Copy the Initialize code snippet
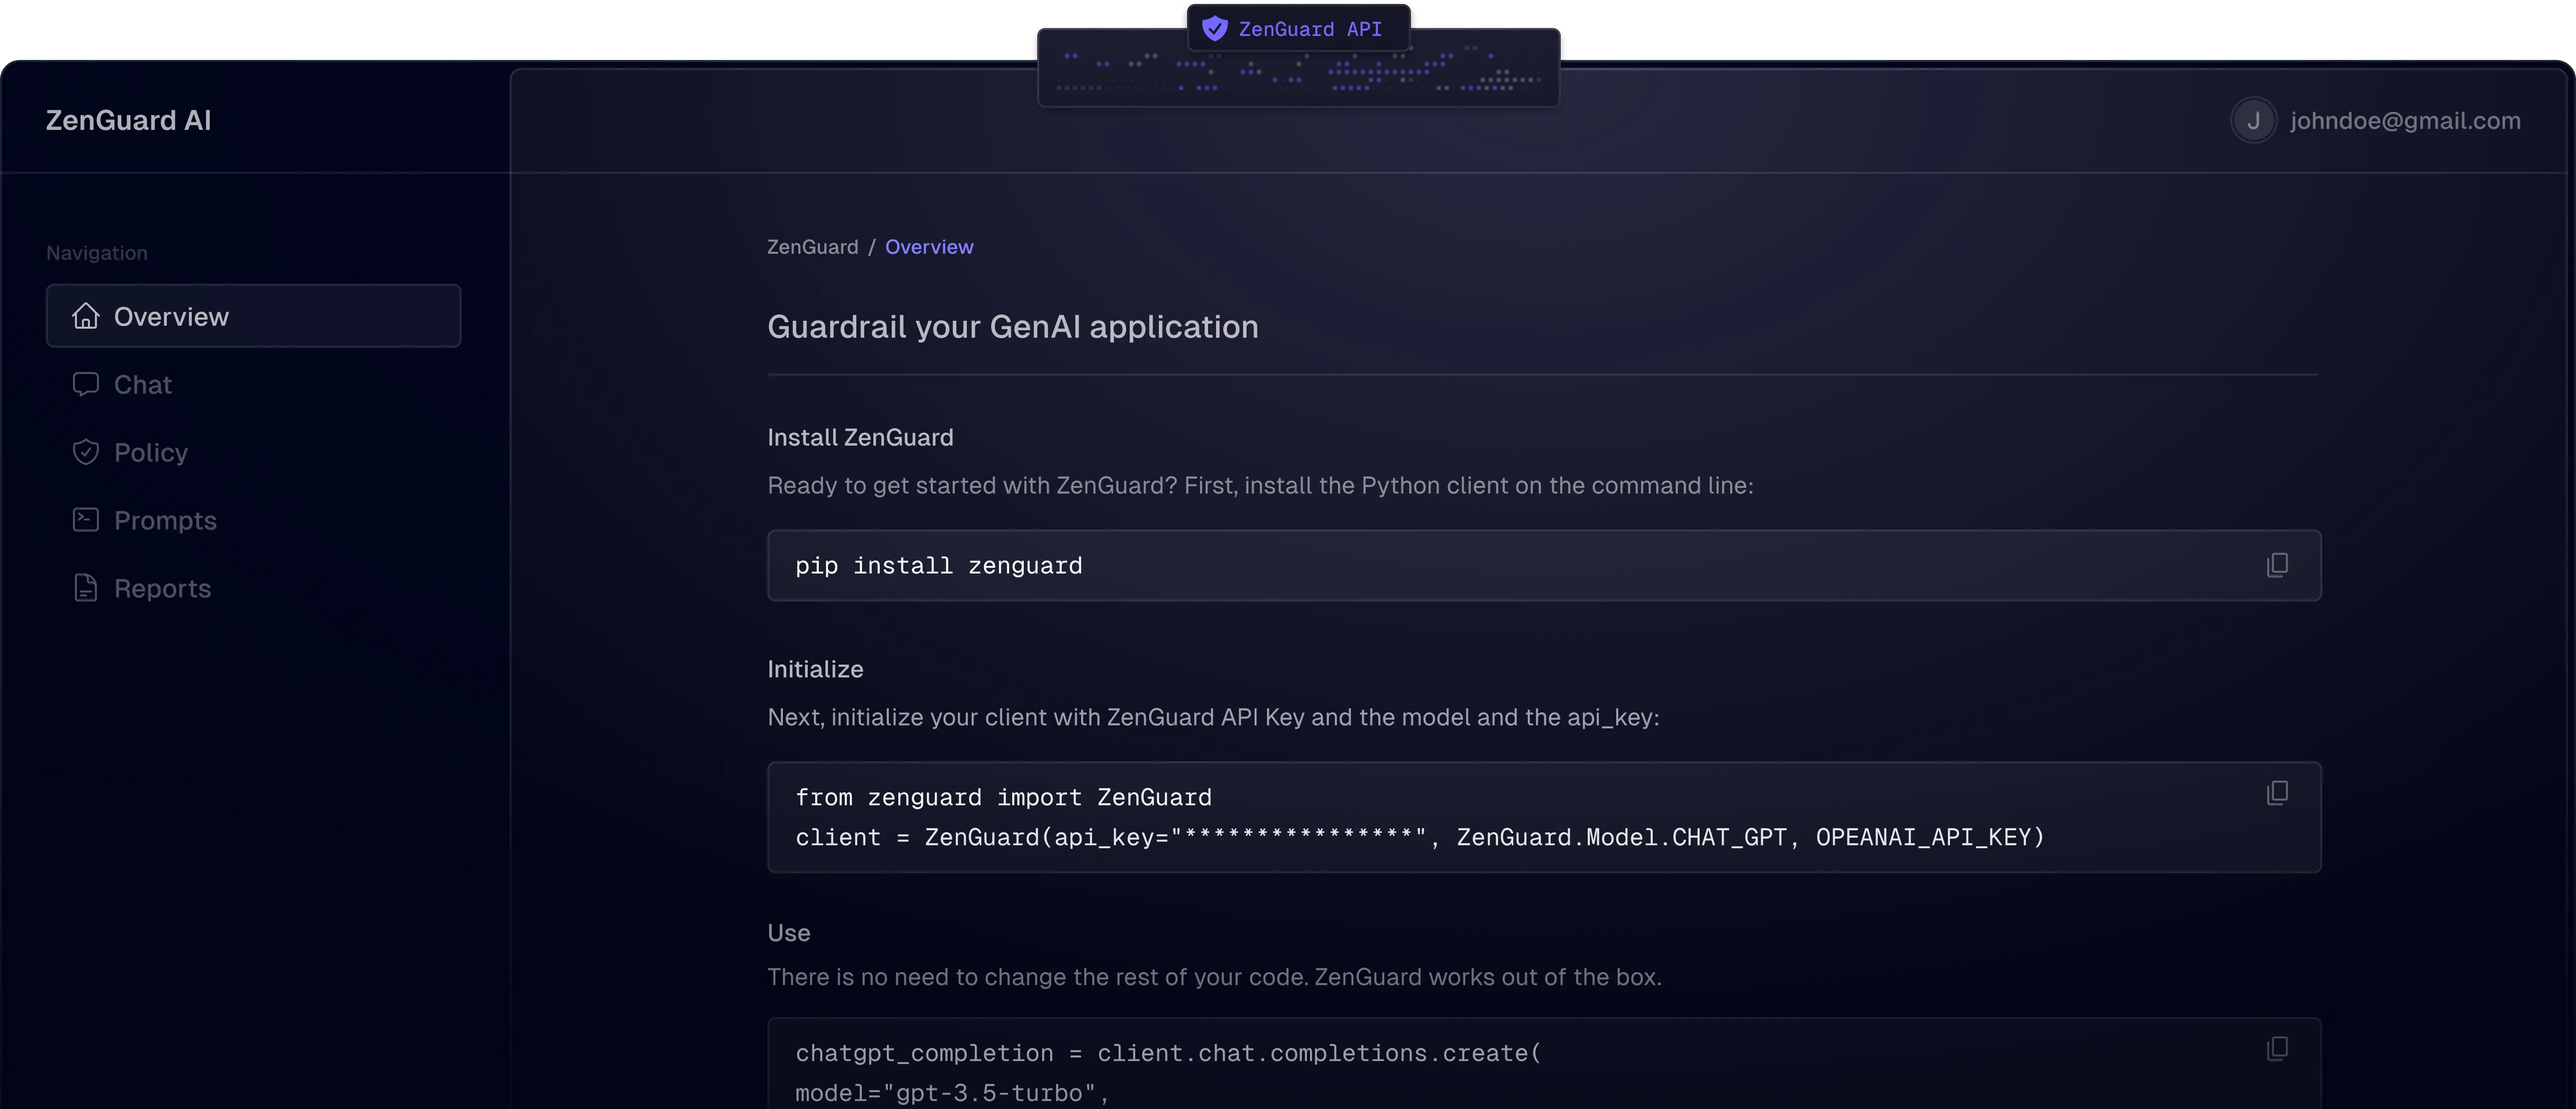 click(2277, 793)
